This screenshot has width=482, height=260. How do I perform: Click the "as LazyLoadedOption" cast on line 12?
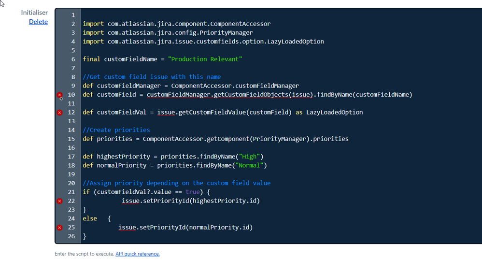pos(329,112)
